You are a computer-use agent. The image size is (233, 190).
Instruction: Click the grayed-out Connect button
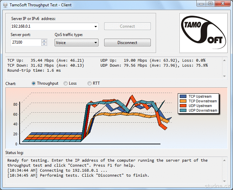pyautogui.click(x=127, y=26)
